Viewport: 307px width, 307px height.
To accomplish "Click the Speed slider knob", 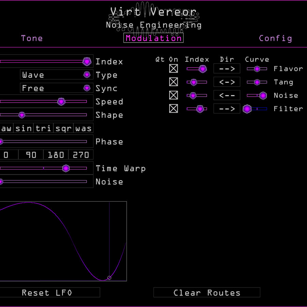I will click(61, 102).
